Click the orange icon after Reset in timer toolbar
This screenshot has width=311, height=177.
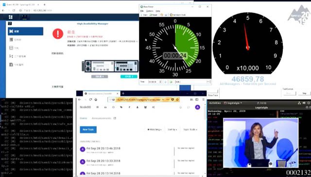(x=162, y=15)
